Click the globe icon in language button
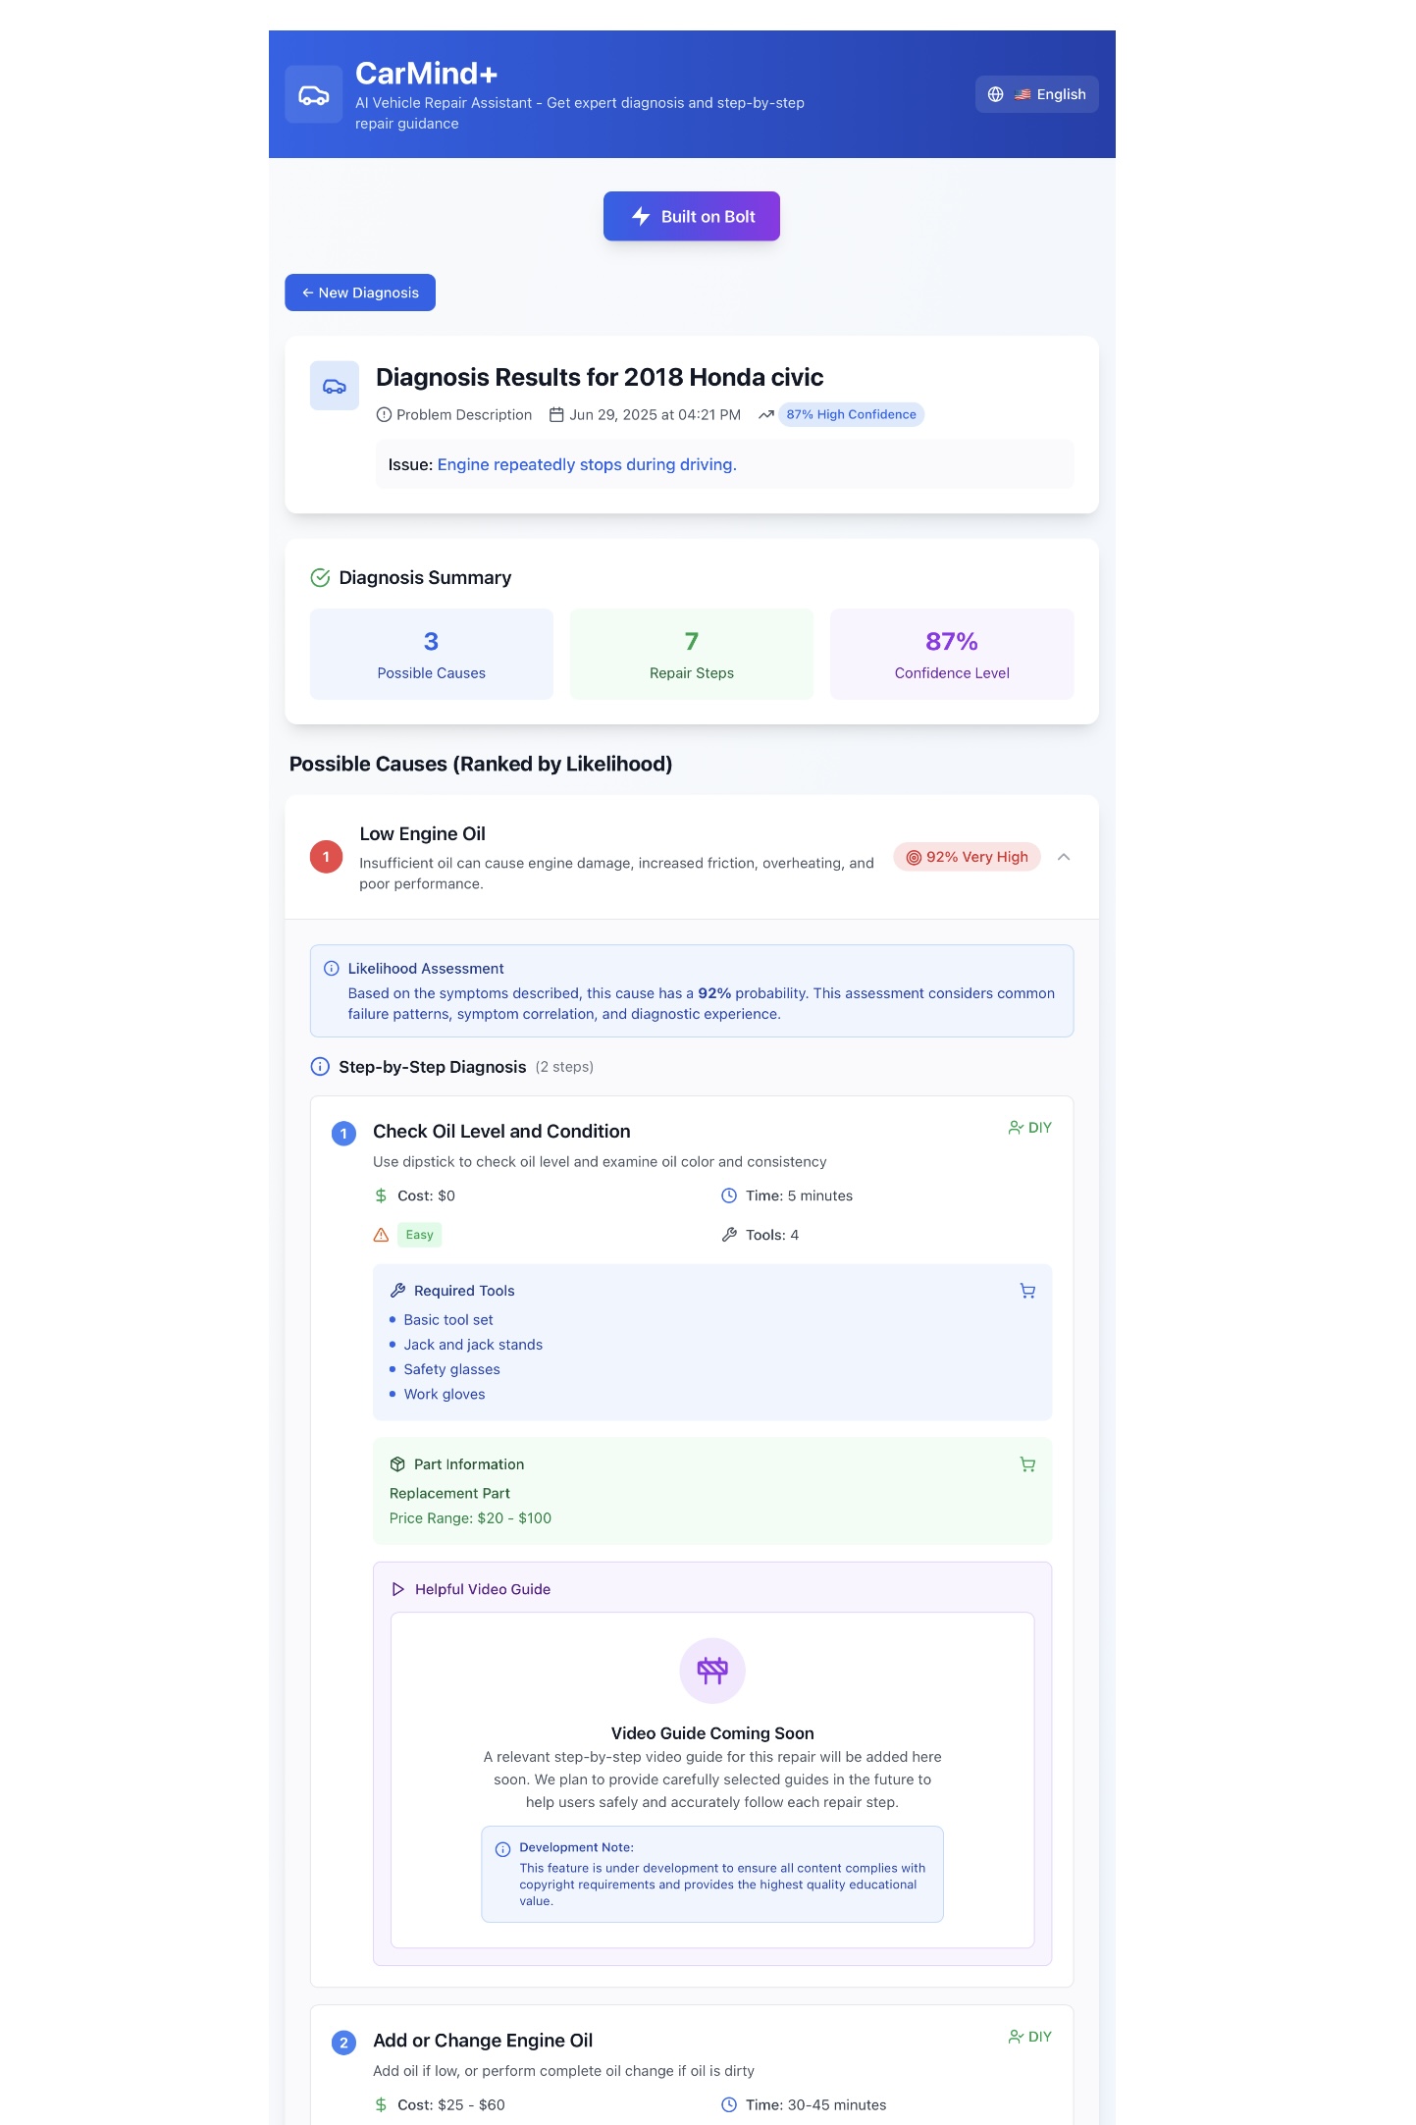The width and height of the screenshot is (1416, 2125). (x=996, y=94)
